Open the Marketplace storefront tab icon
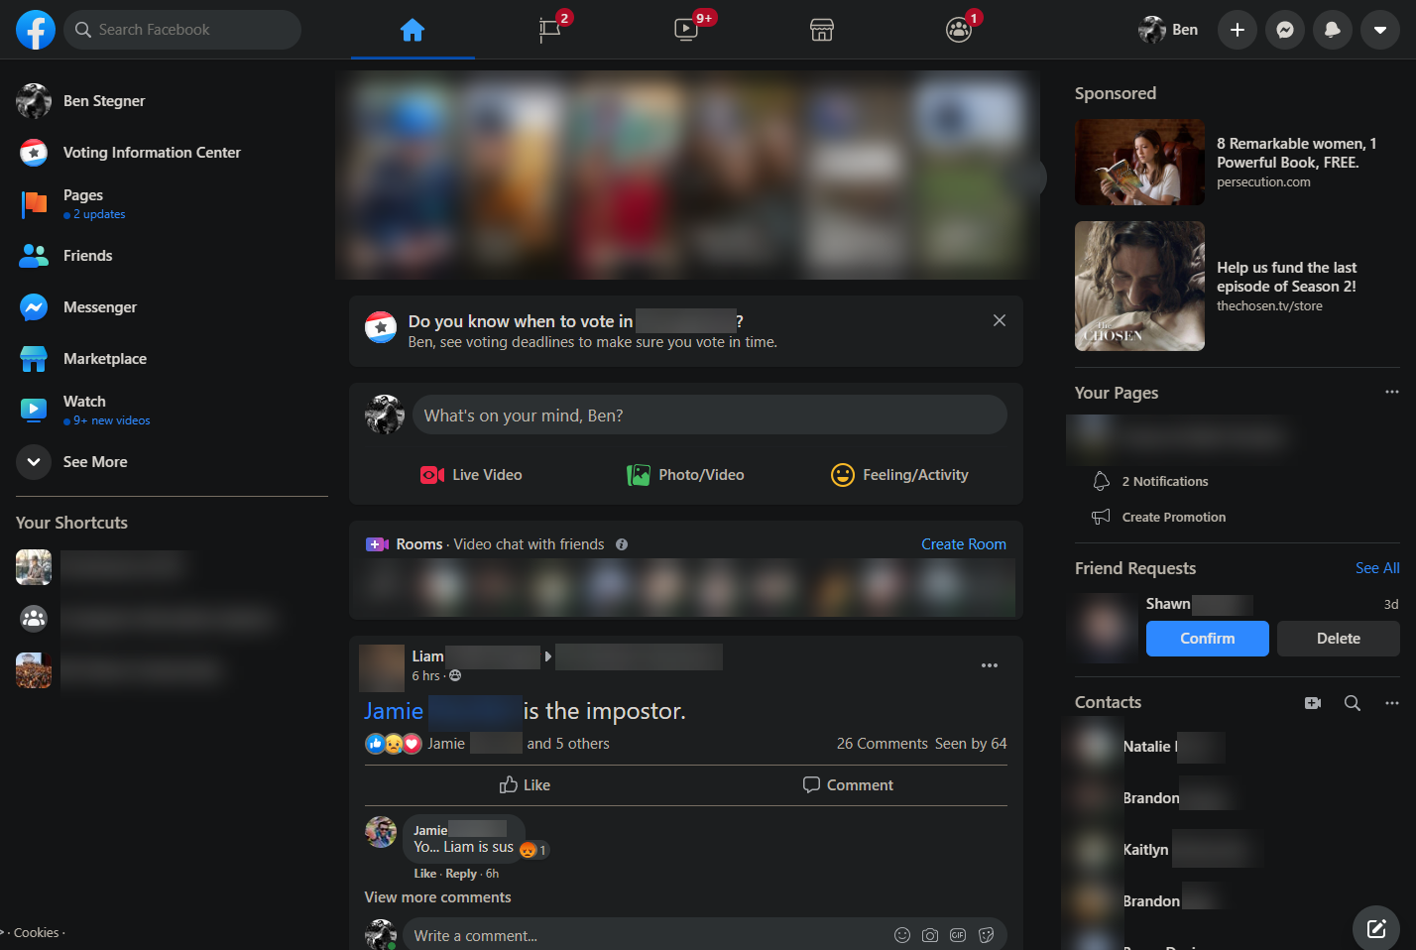This screenshot has width=1416, height=950. pyautogui.click(x=822, y=30)
